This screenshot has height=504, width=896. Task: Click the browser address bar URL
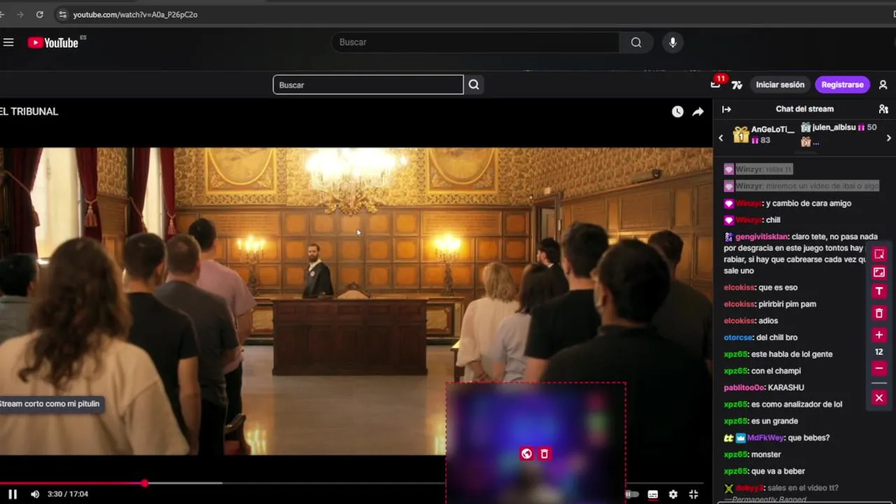(135, 14)
